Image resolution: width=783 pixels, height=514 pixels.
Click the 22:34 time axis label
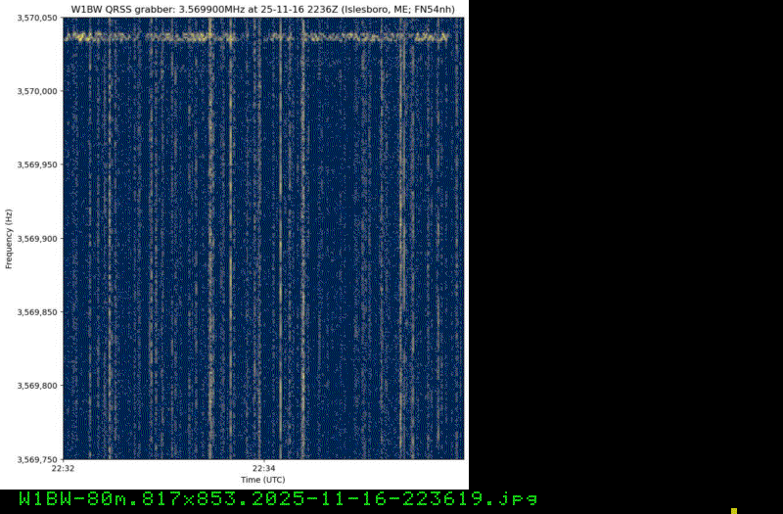click(263, 469)
